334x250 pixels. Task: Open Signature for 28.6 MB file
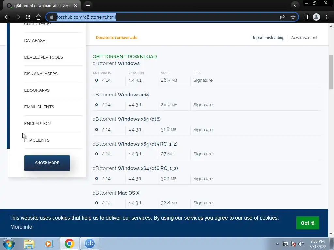203,105
